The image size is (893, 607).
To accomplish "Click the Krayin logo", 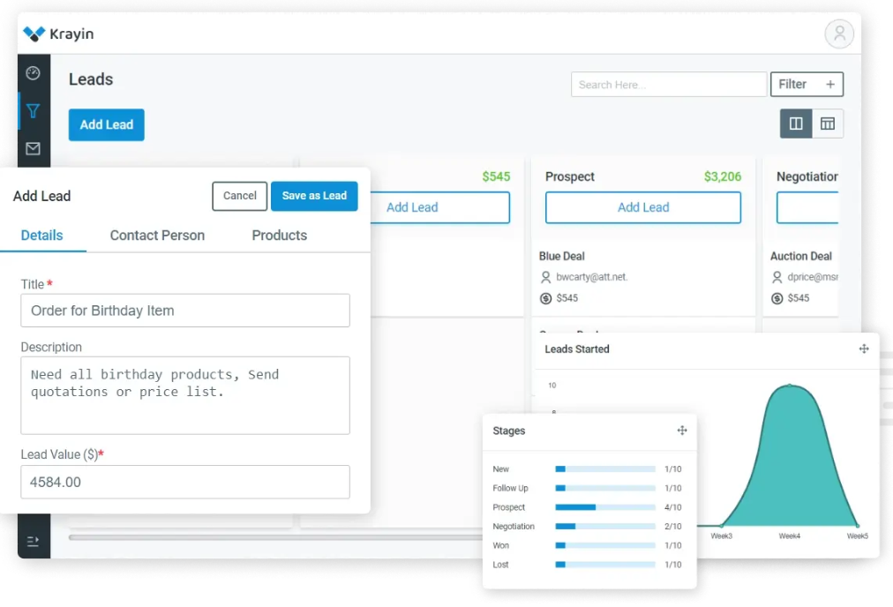I will 58,34.
